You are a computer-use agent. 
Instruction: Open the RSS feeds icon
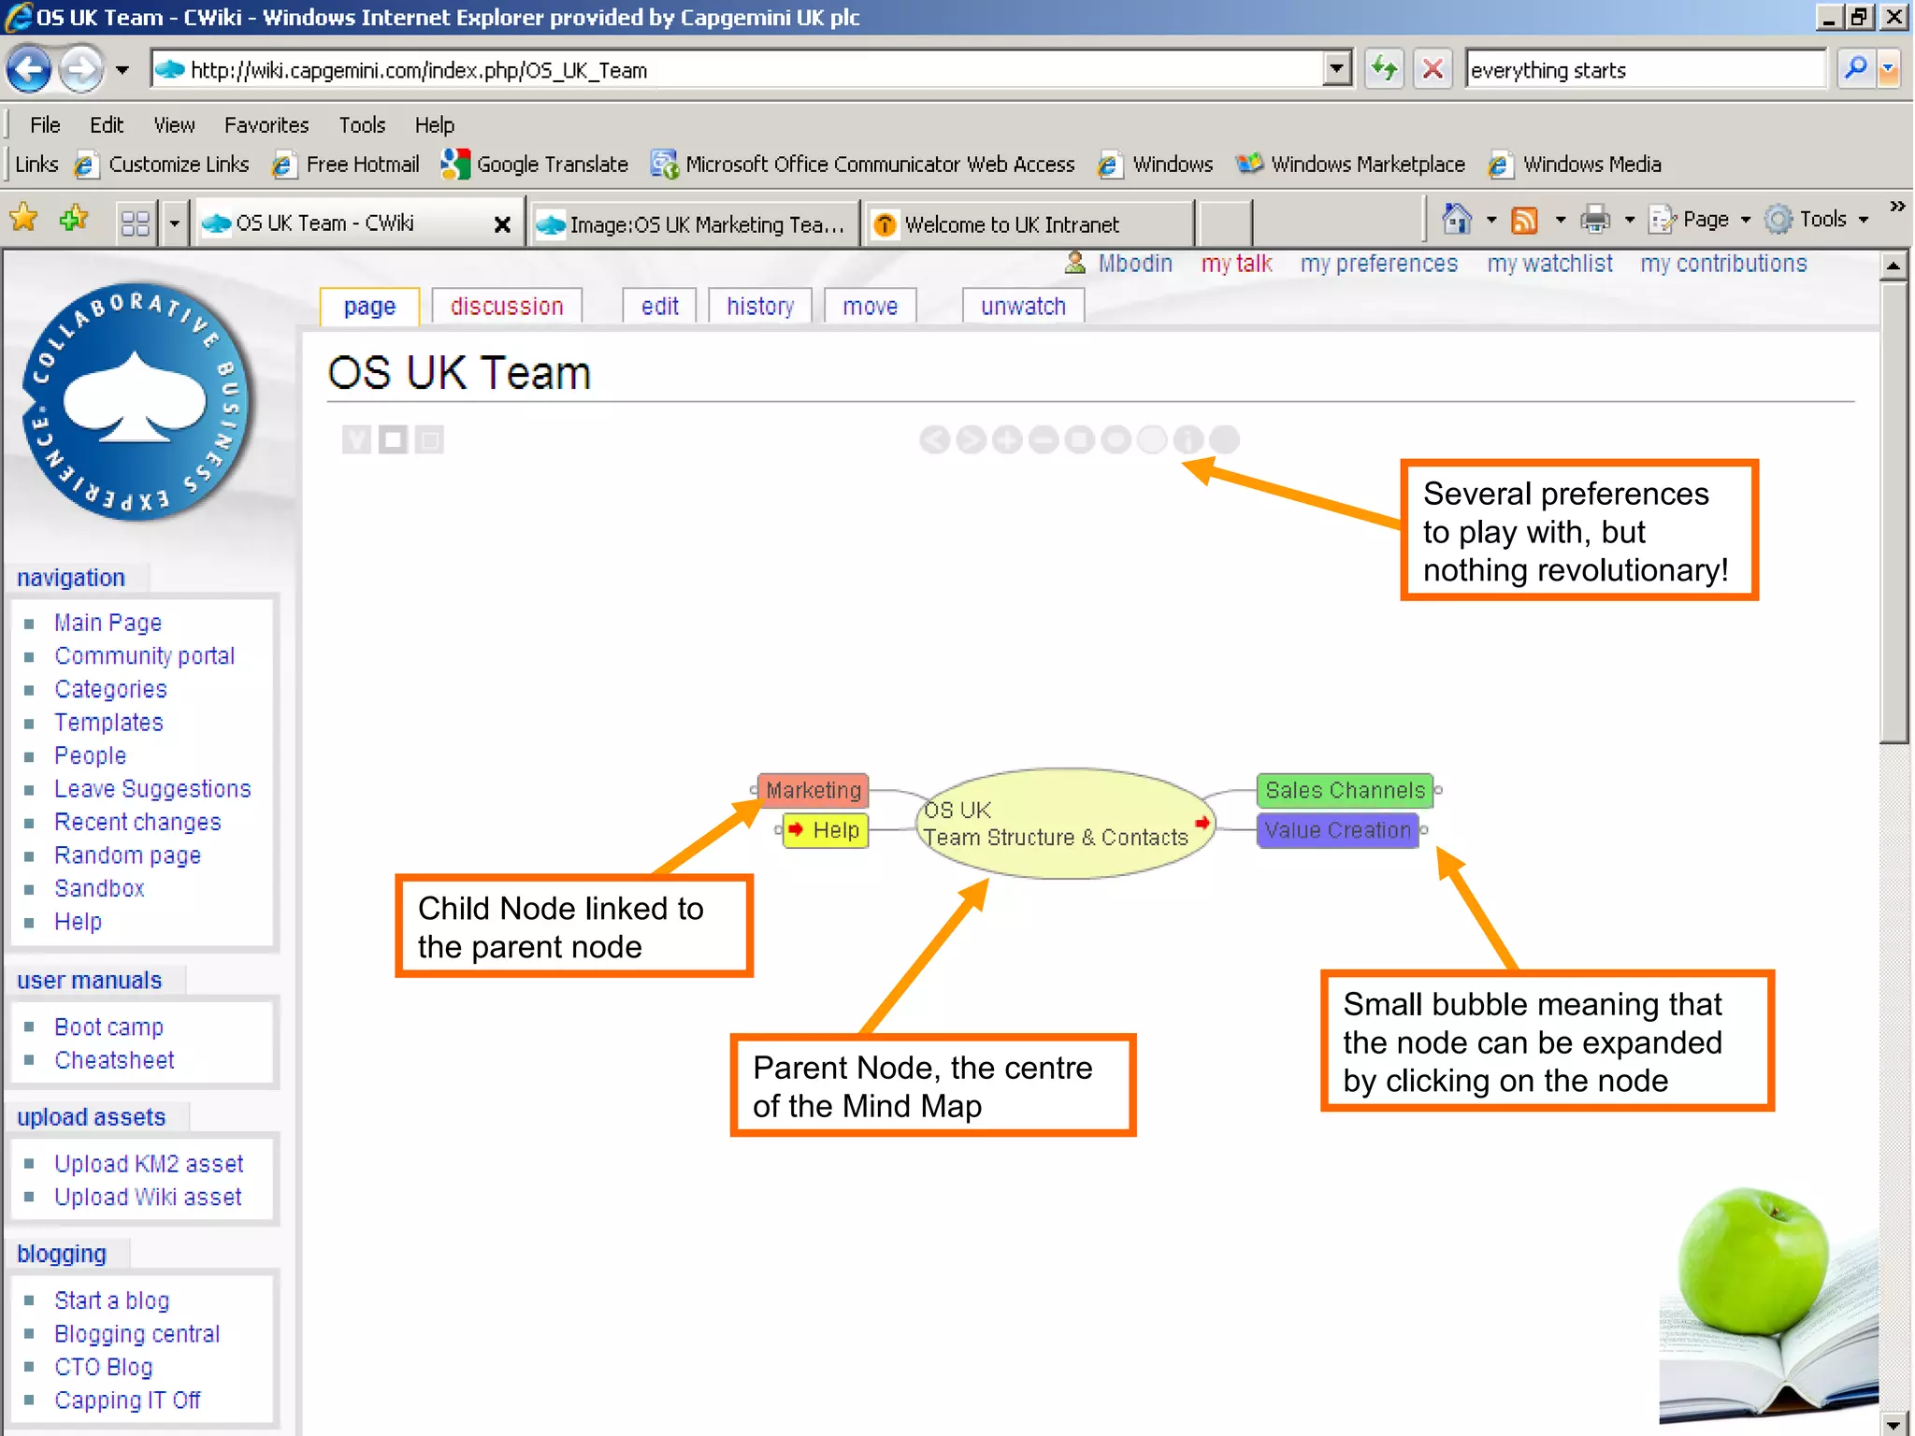pos(1525,221)
